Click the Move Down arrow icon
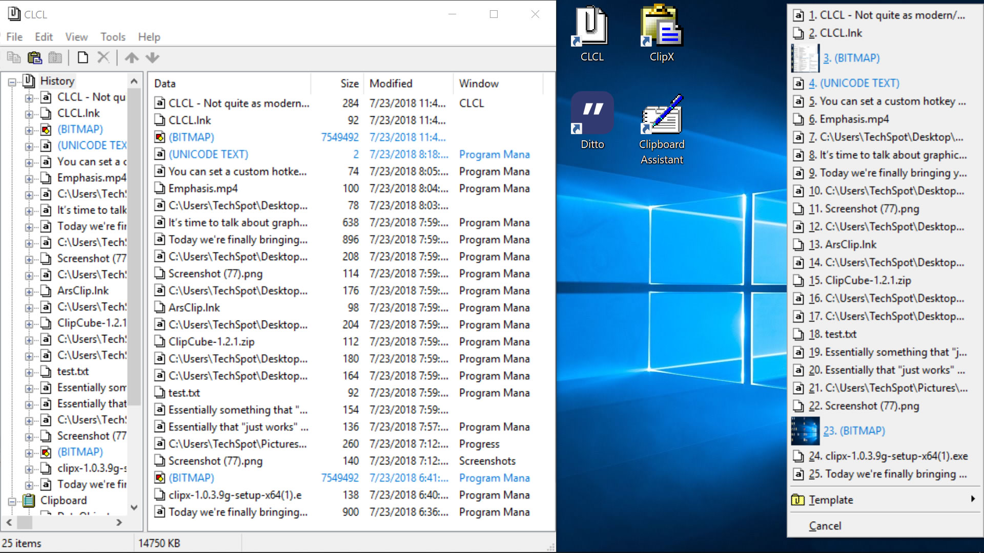This screenshot has width=984, height=553. pos(152,57)
